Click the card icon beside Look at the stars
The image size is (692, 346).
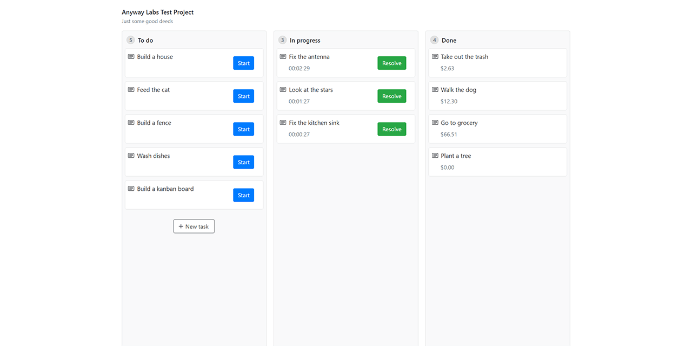283,90
